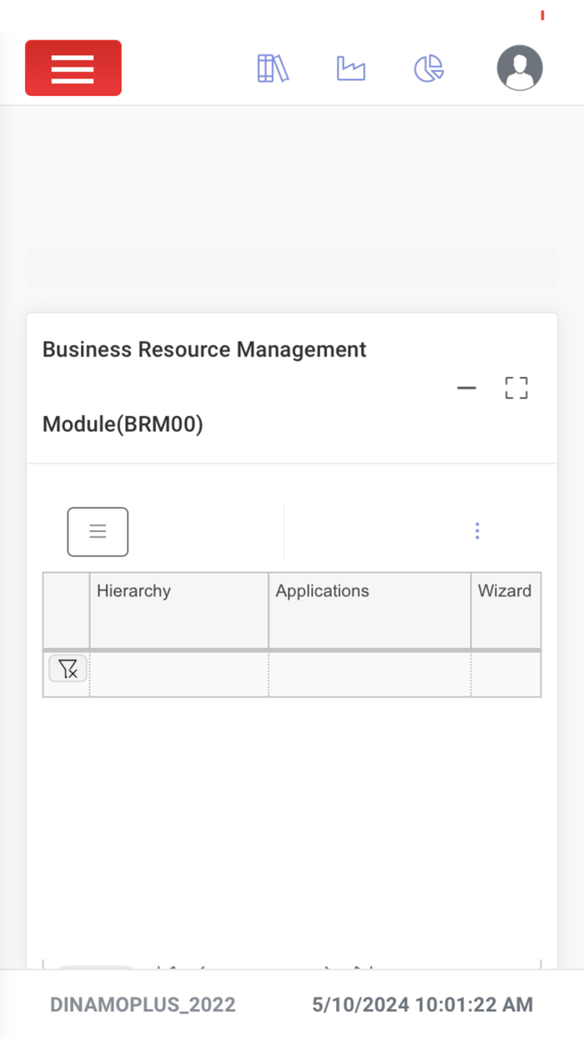Click the Business Resource Management Module(BRM00) title
This screenshot has height=1039, width=584.
[x=204, y=387]
